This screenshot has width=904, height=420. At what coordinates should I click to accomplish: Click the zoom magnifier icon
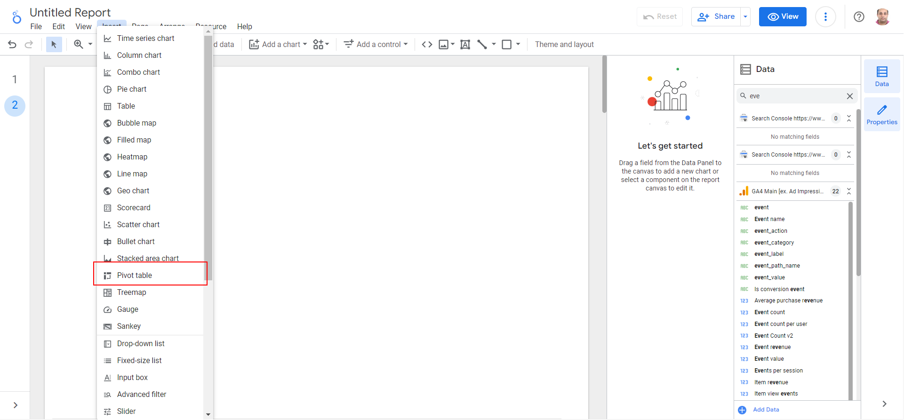(79, 44)
